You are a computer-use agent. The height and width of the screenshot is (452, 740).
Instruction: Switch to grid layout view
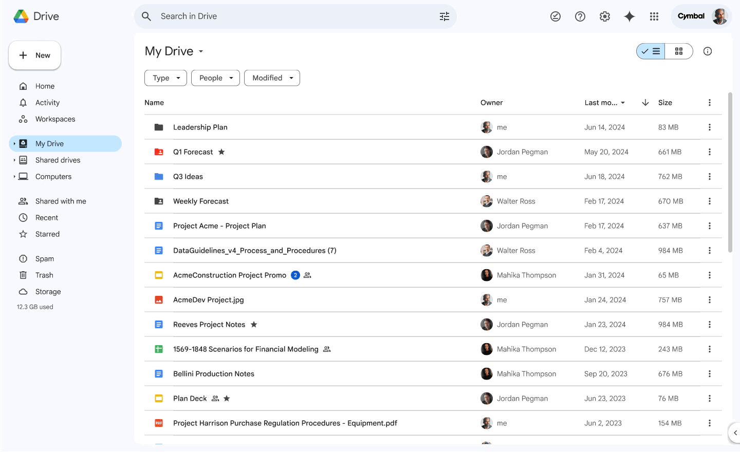tap(679, 51)
